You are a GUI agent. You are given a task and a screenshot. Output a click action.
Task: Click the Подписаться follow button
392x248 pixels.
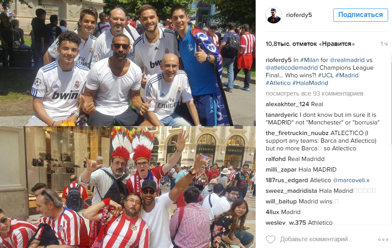pyautogui.click(x=360, y=15)
